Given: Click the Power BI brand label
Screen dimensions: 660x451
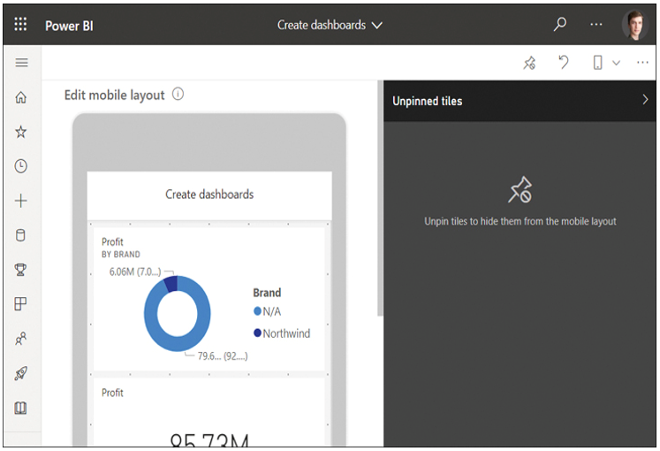Looking at the screenshot, I should 69,26.
